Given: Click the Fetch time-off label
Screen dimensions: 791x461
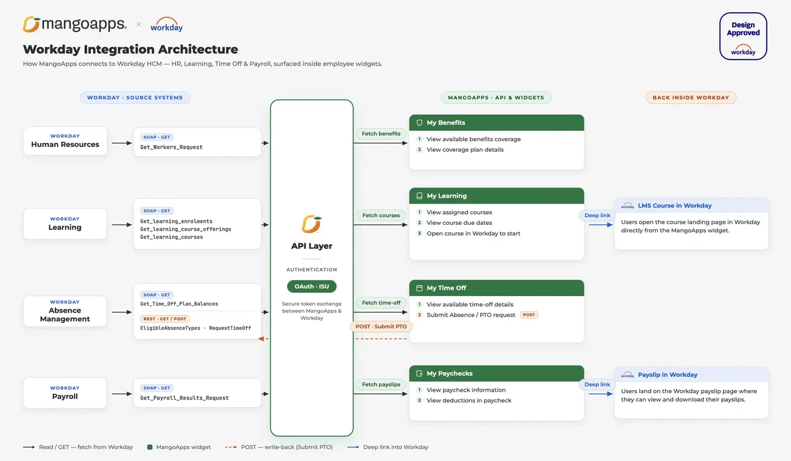Looking at the screenshot, I should coord(381,303).
